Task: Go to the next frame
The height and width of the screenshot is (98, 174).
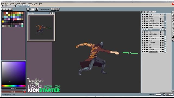Action: pyautogui.click(x=152, y=12)
